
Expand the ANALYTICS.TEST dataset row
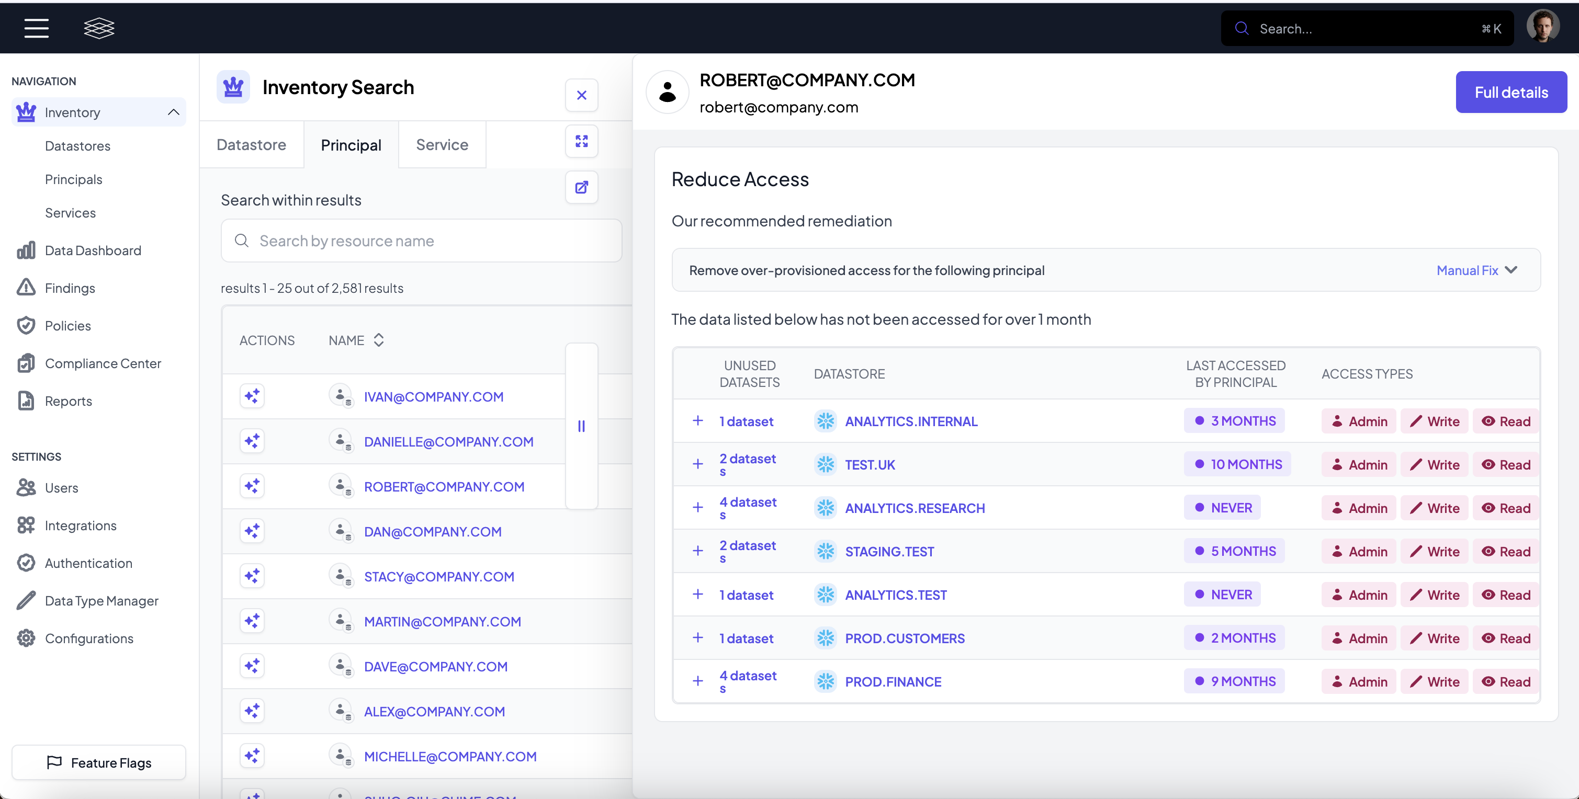(x=697, y=595)
